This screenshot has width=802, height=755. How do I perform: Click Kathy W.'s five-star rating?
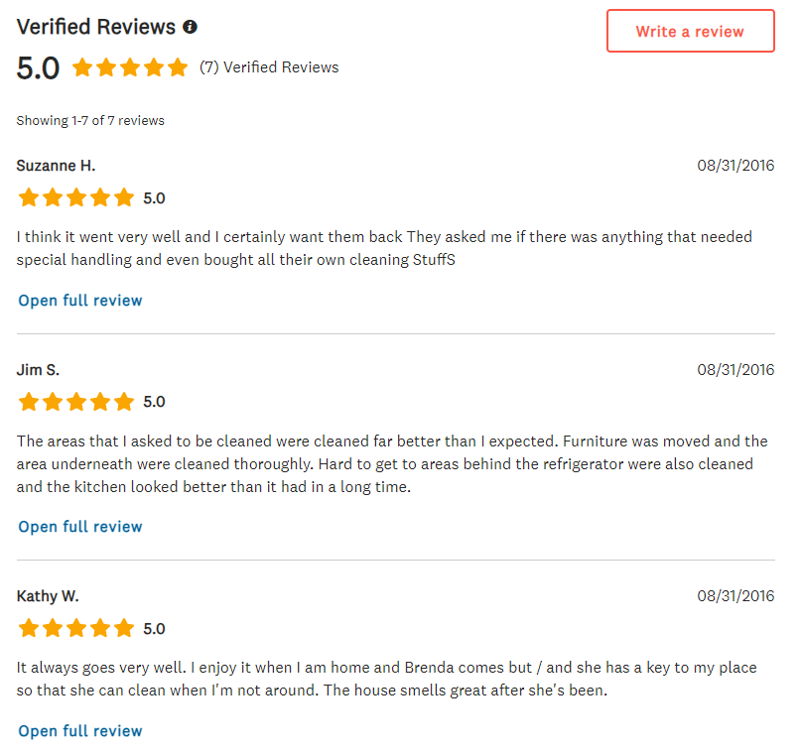pyautogui.click(x=76, y=628)
